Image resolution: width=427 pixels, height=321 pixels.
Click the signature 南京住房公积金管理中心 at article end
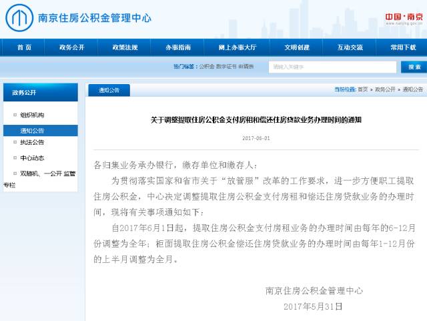(x=314, y=291)
